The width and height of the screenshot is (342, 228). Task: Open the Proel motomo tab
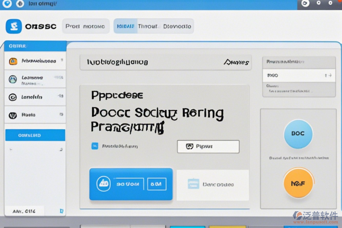[x=85, y=26]
